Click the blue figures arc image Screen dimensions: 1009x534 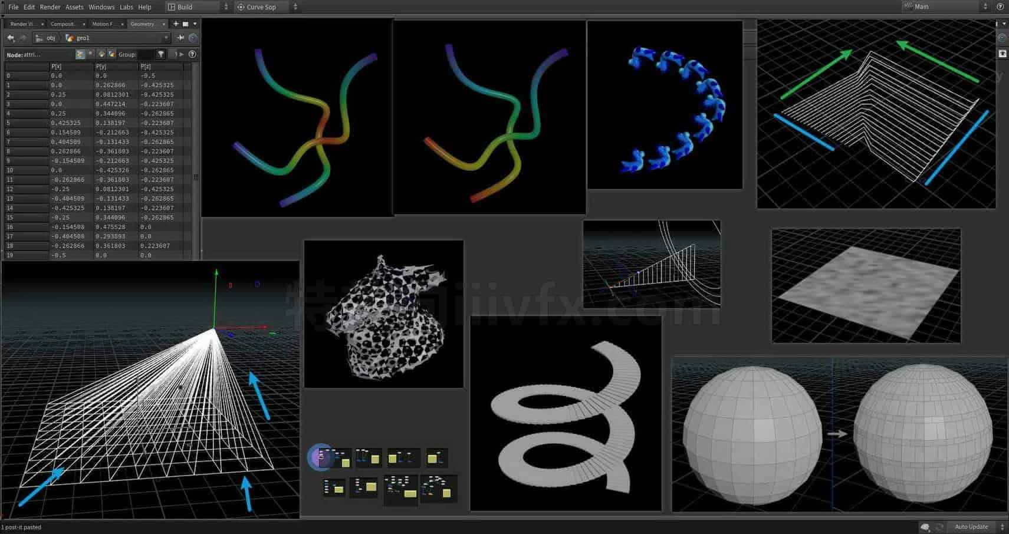(x=665, y=105)
